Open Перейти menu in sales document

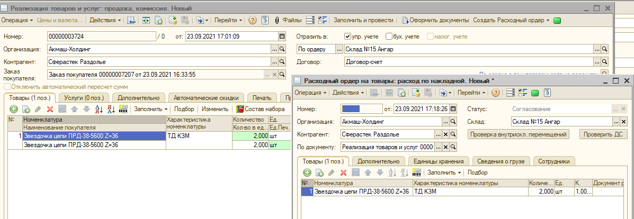(228, 20)
